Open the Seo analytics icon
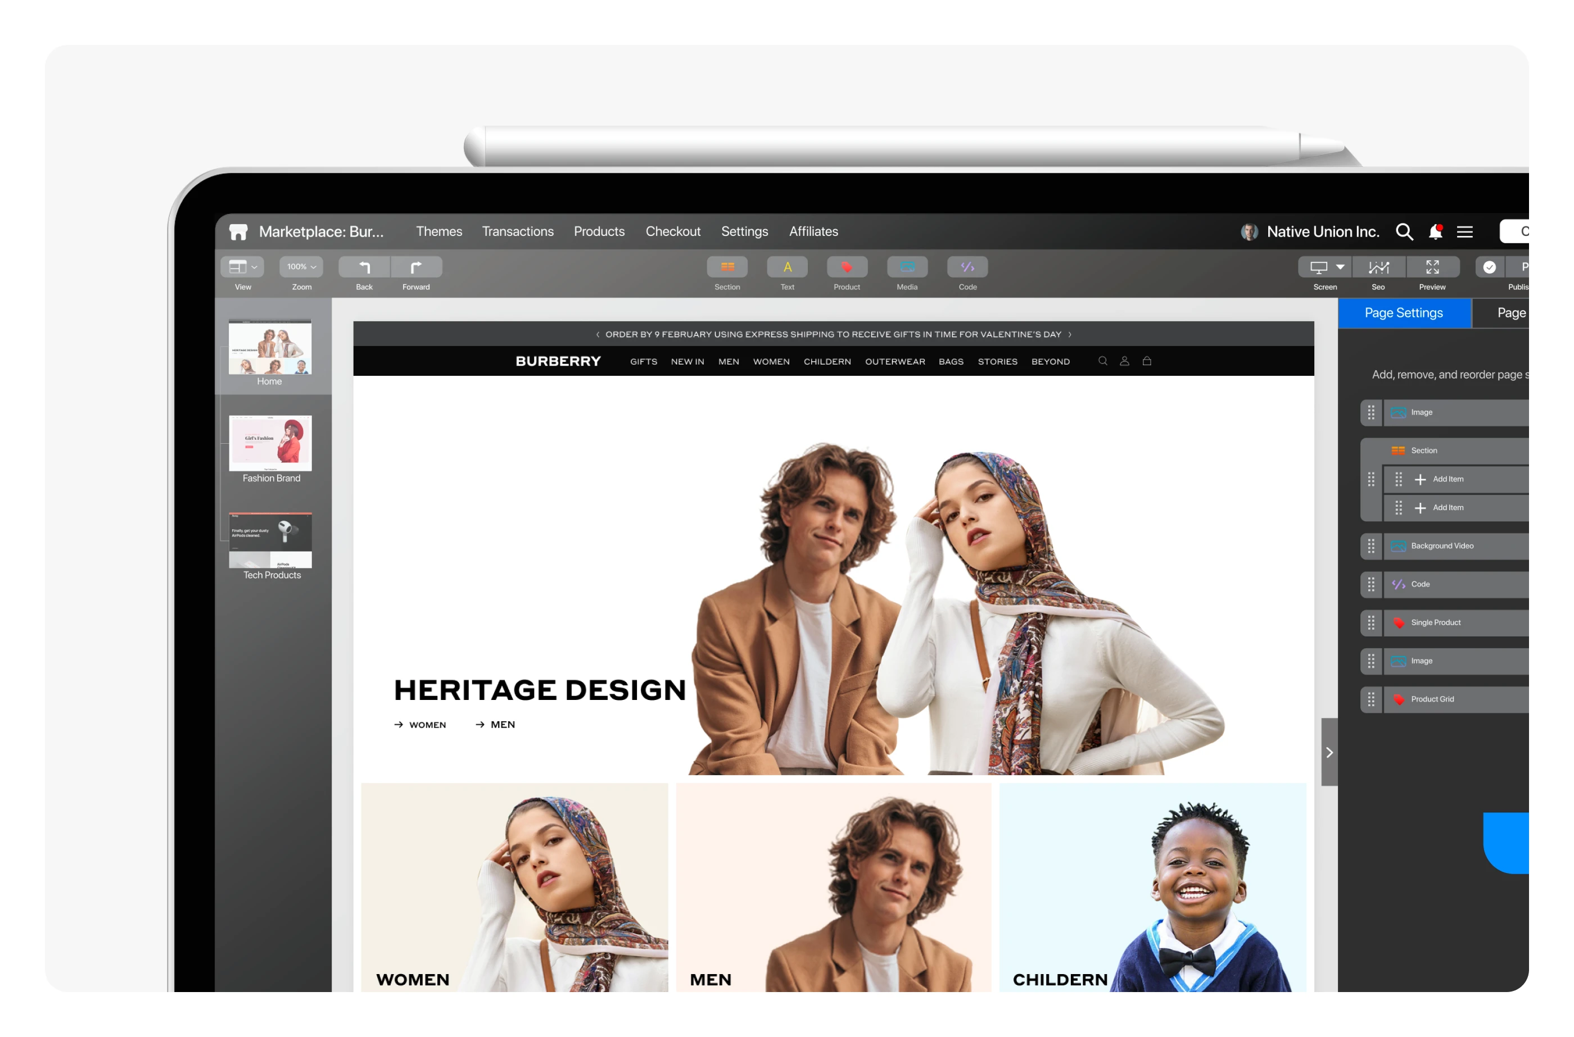 [x=1378, y=267]
